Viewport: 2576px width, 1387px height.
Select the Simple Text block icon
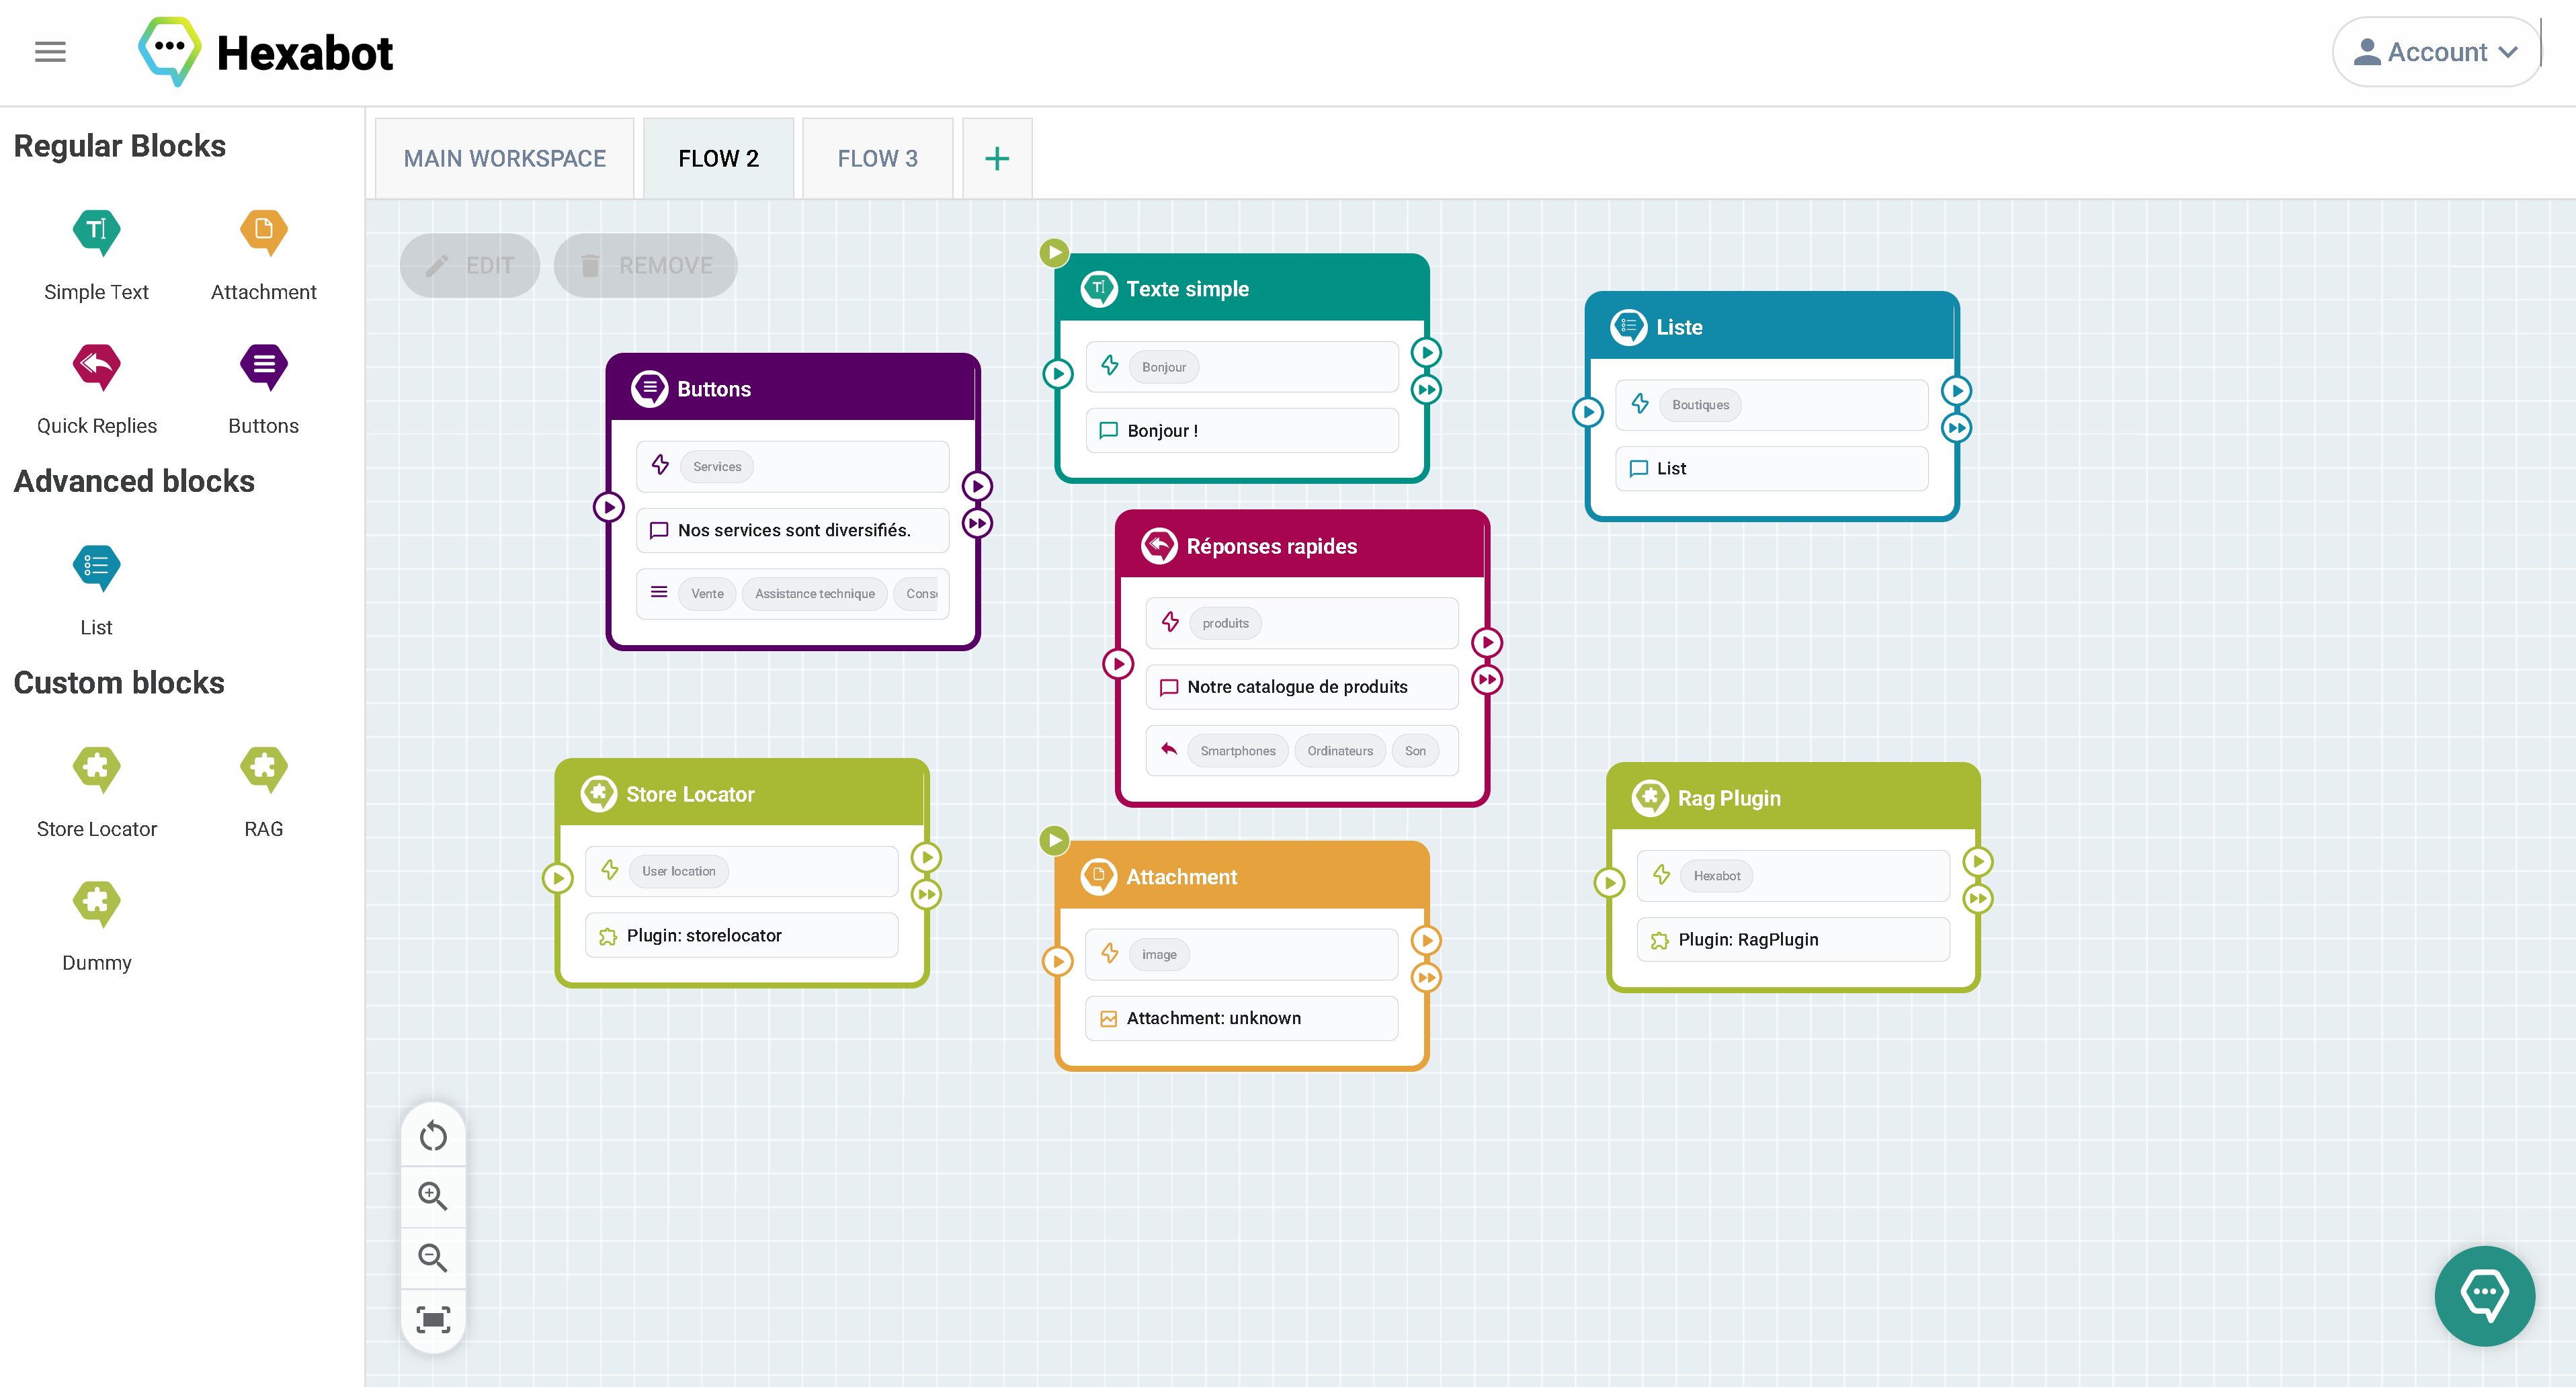click(x=96, y=231)
